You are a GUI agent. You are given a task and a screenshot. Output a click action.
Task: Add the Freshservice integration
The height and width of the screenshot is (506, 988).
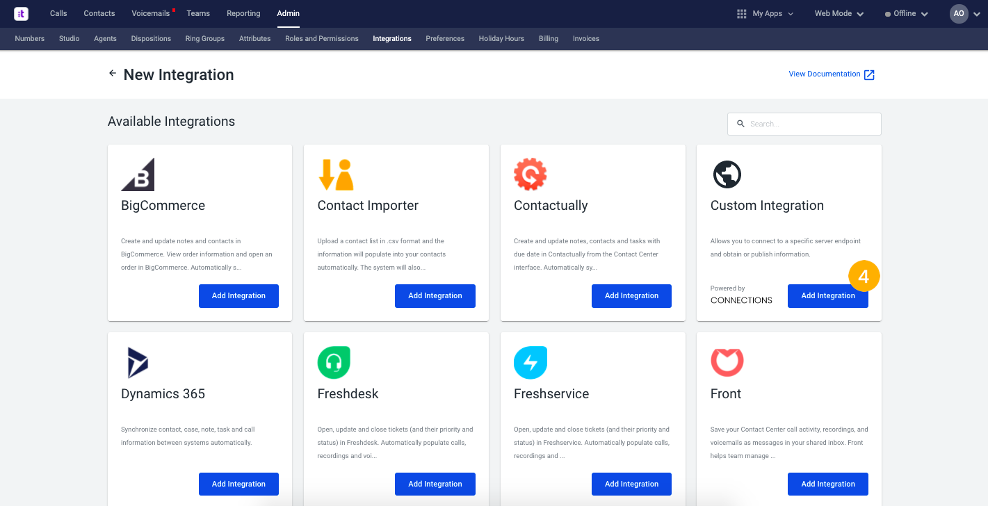pyautogui.click(x=631, y=484)
